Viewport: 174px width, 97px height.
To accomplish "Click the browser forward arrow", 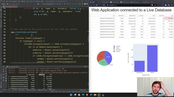I will pos(94,5).
